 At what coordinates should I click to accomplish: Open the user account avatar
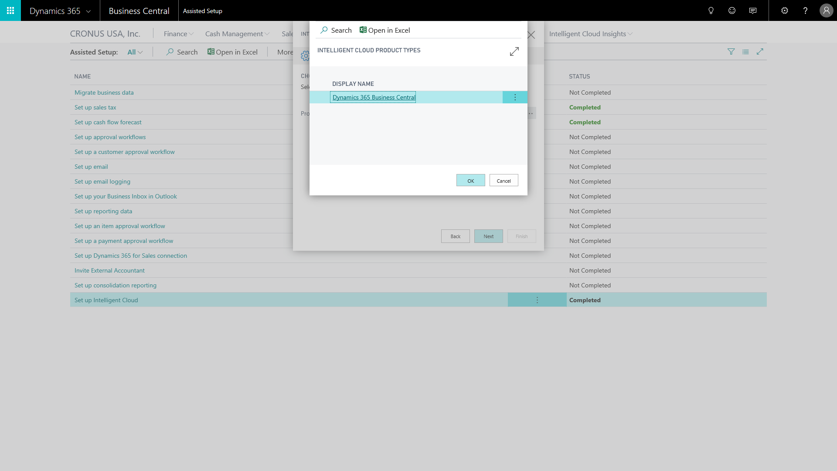(x=826, y=10)
